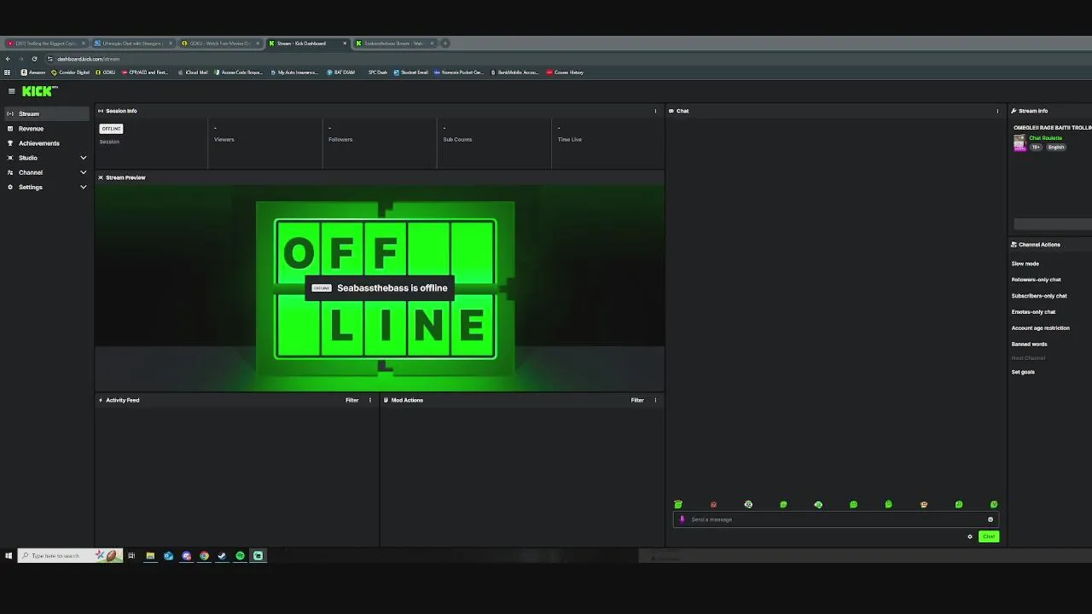
Task: Click the dashboard.kick.com address bar
Action: 88,59
